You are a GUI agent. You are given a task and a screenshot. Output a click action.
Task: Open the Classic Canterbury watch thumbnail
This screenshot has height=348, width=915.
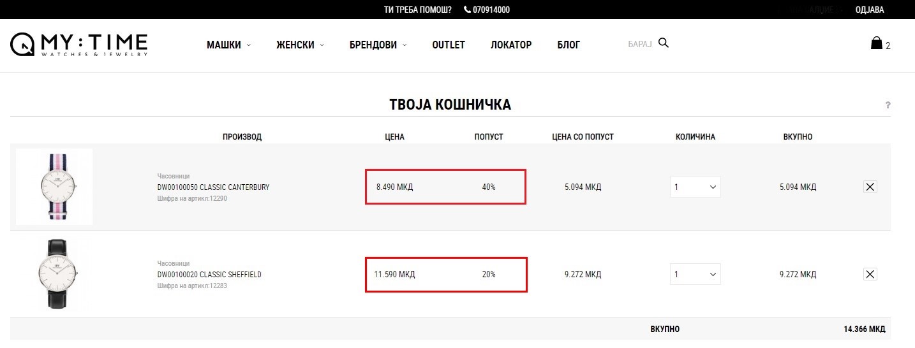click(x=54, y=187)
